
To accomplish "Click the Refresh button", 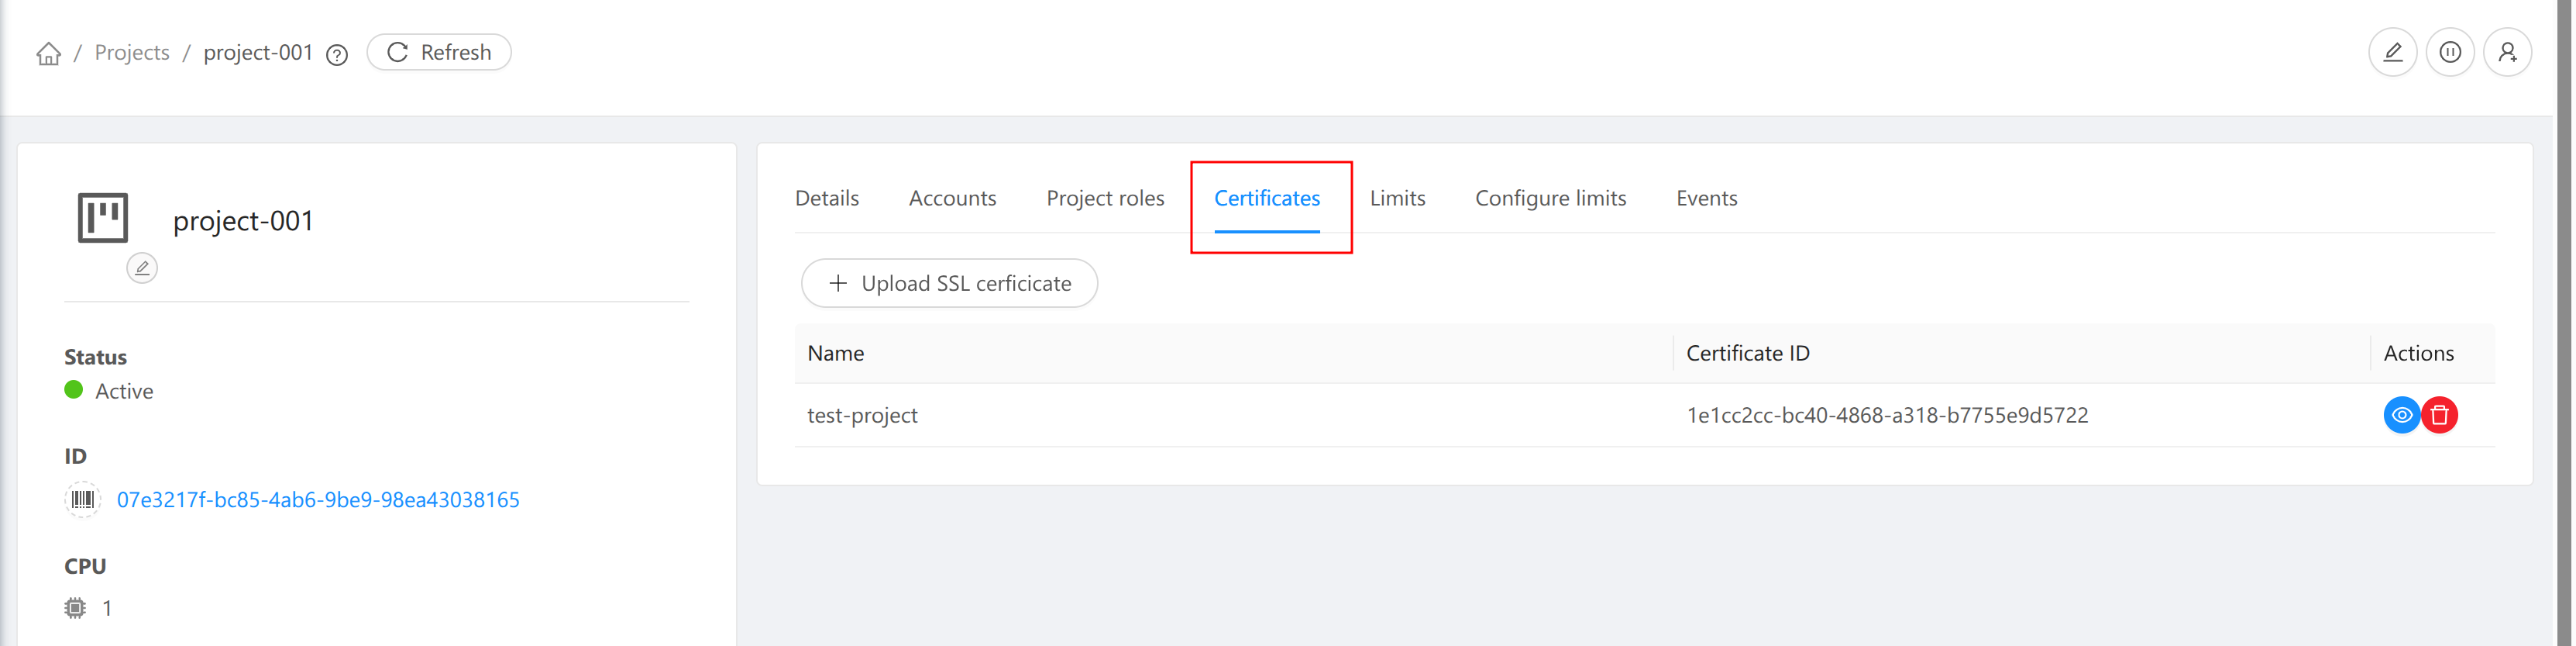I will tap(439, 52).
